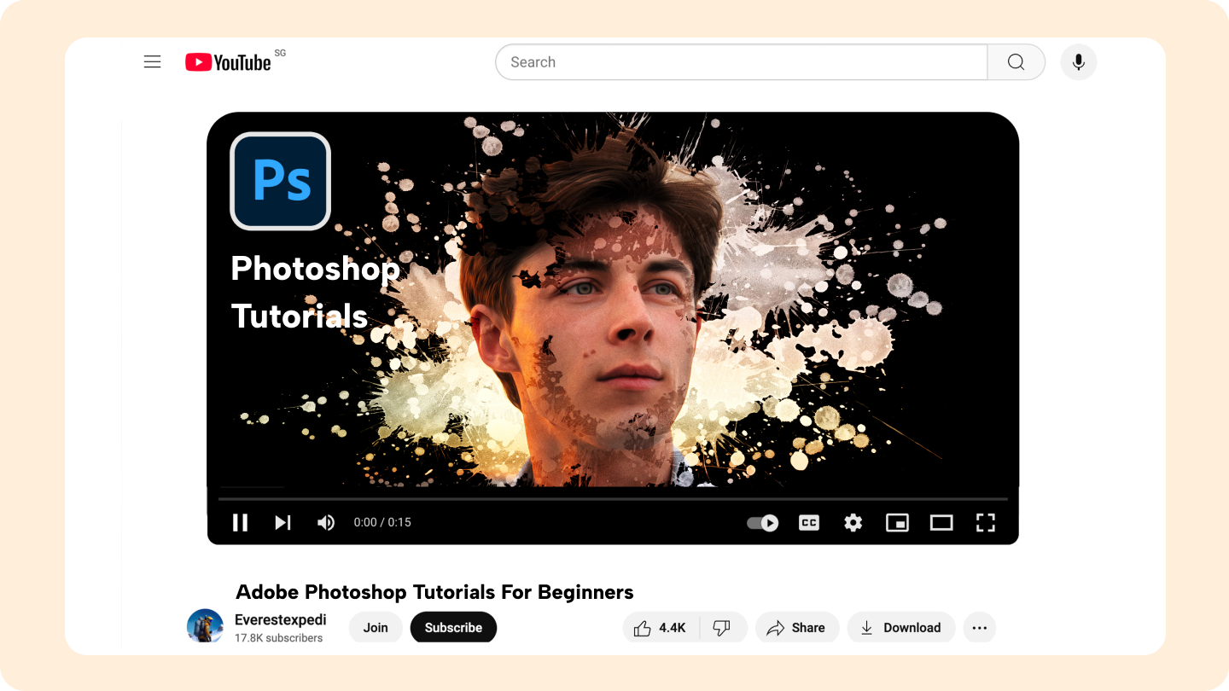Image resolution: width=1229 pixels, height=691 pixels.
Task: Open the Everestexpedi channel avatar
Action: pyautogui.click(x=205, y=626)
